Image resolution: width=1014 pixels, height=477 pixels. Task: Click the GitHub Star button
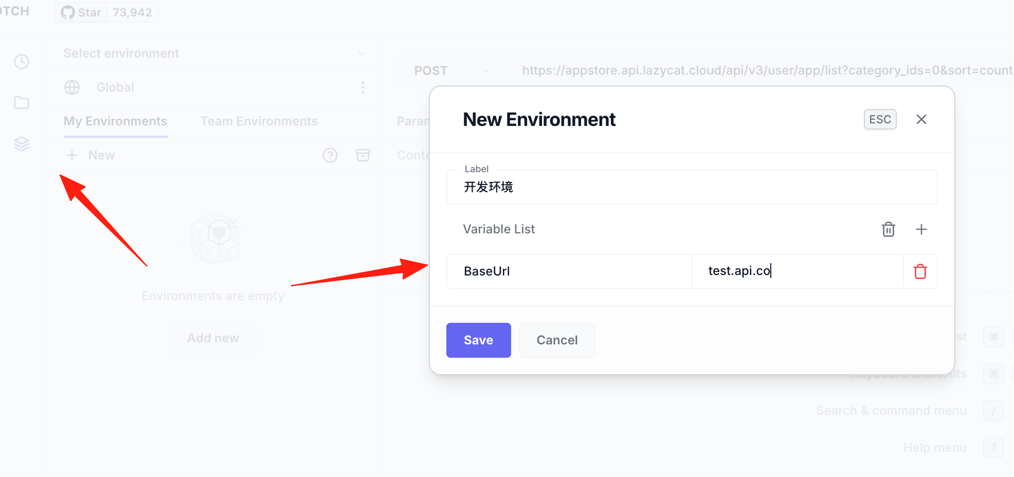click(81, 12)
